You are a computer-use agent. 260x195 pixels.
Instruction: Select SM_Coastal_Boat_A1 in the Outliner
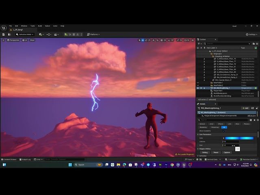coord(223,80)
